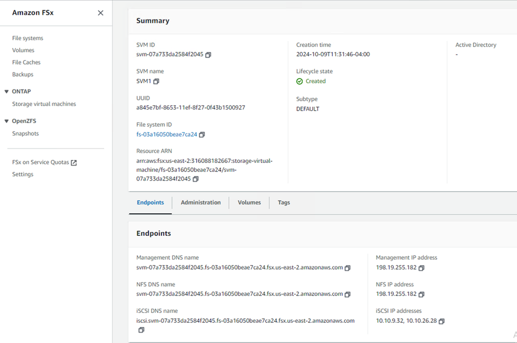The width and height of the screenshot is (517, 343).
Task: Copy the Management DNS name
Action: click(348, 268)
